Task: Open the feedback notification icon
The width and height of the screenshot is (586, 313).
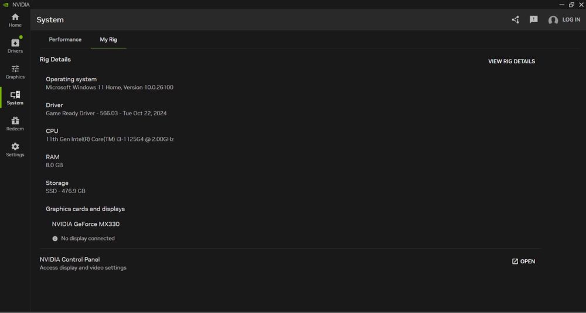Action: pyautogui.click(x=534, y=19)
